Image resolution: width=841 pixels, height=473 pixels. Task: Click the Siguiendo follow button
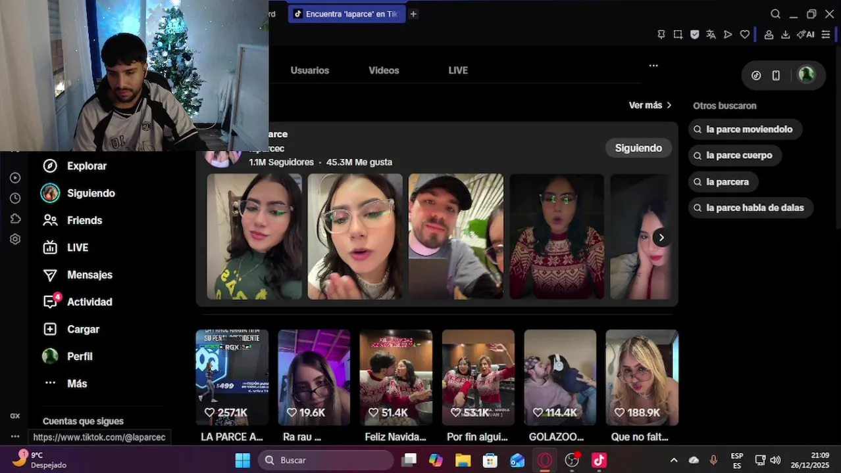tap(638, 148)
